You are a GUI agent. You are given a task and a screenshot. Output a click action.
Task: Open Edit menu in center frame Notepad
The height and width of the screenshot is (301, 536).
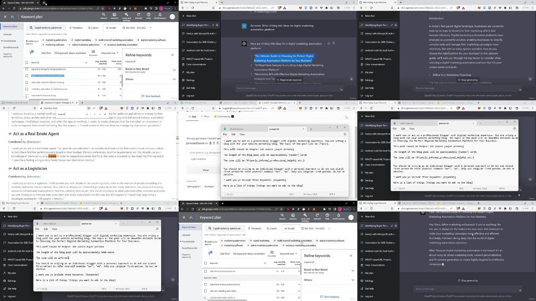point(233,134)
